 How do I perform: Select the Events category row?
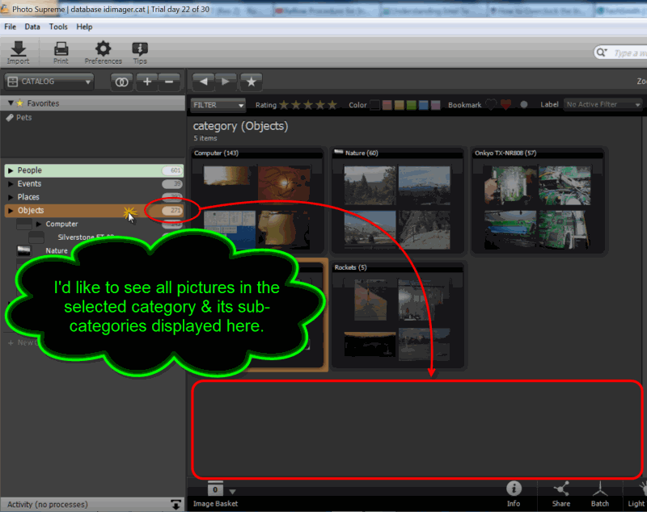(94, 183)
